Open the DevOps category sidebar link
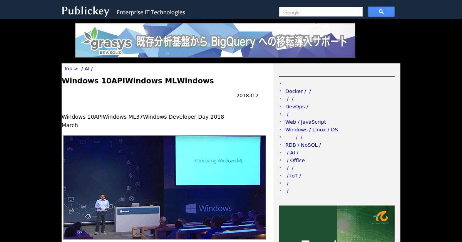This screenshot has width=462, height=242. pyautogui.click(x=296, y=107)
